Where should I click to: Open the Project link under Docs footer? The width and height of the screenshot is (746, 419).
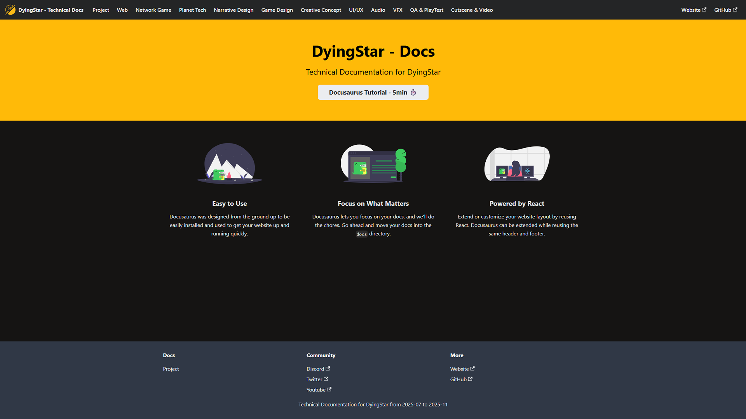coord(171,369)
